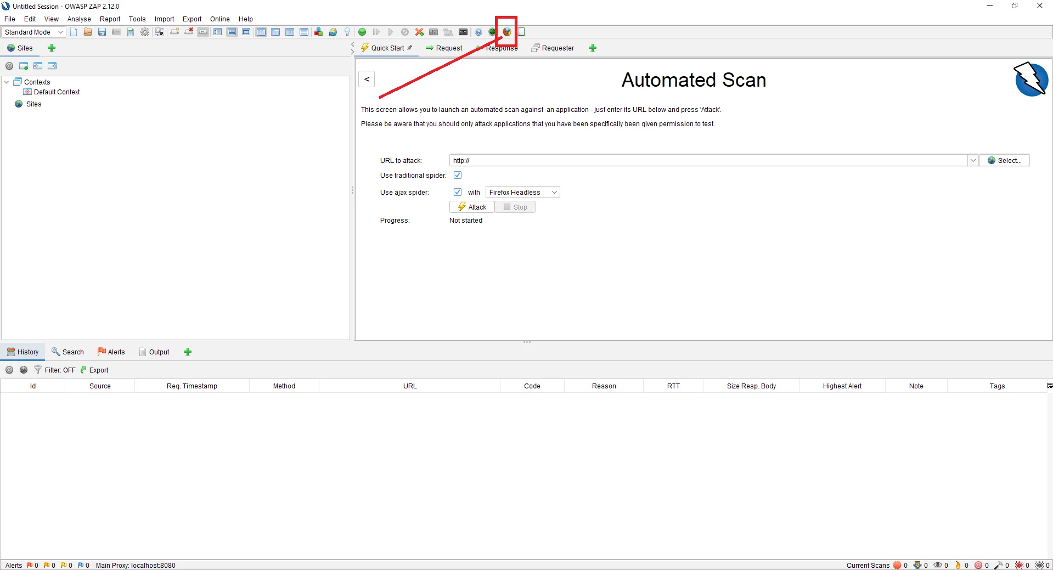Collapse the Contexts tree node

7,82
